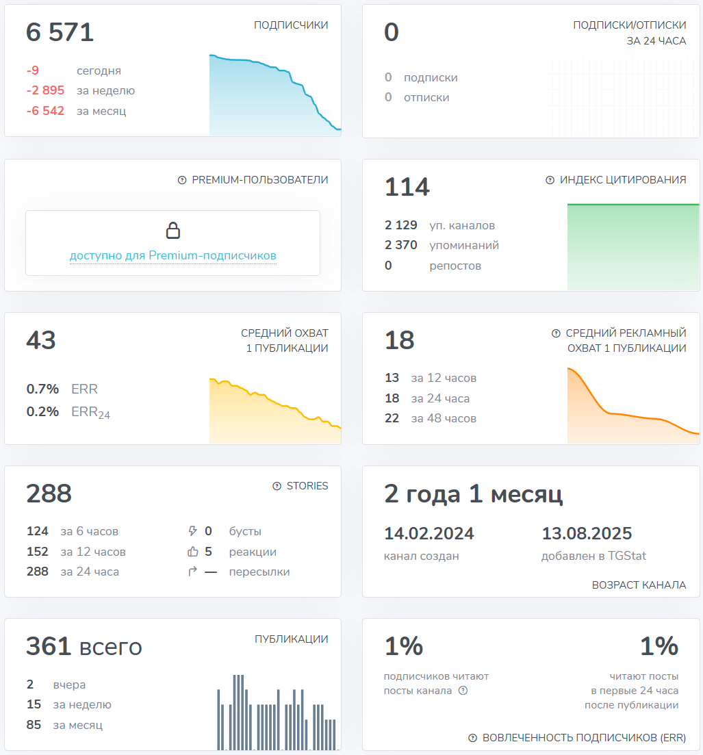Click the green citation index chart
This screenshot has height=755, width=703.
[x=633, y=246]
